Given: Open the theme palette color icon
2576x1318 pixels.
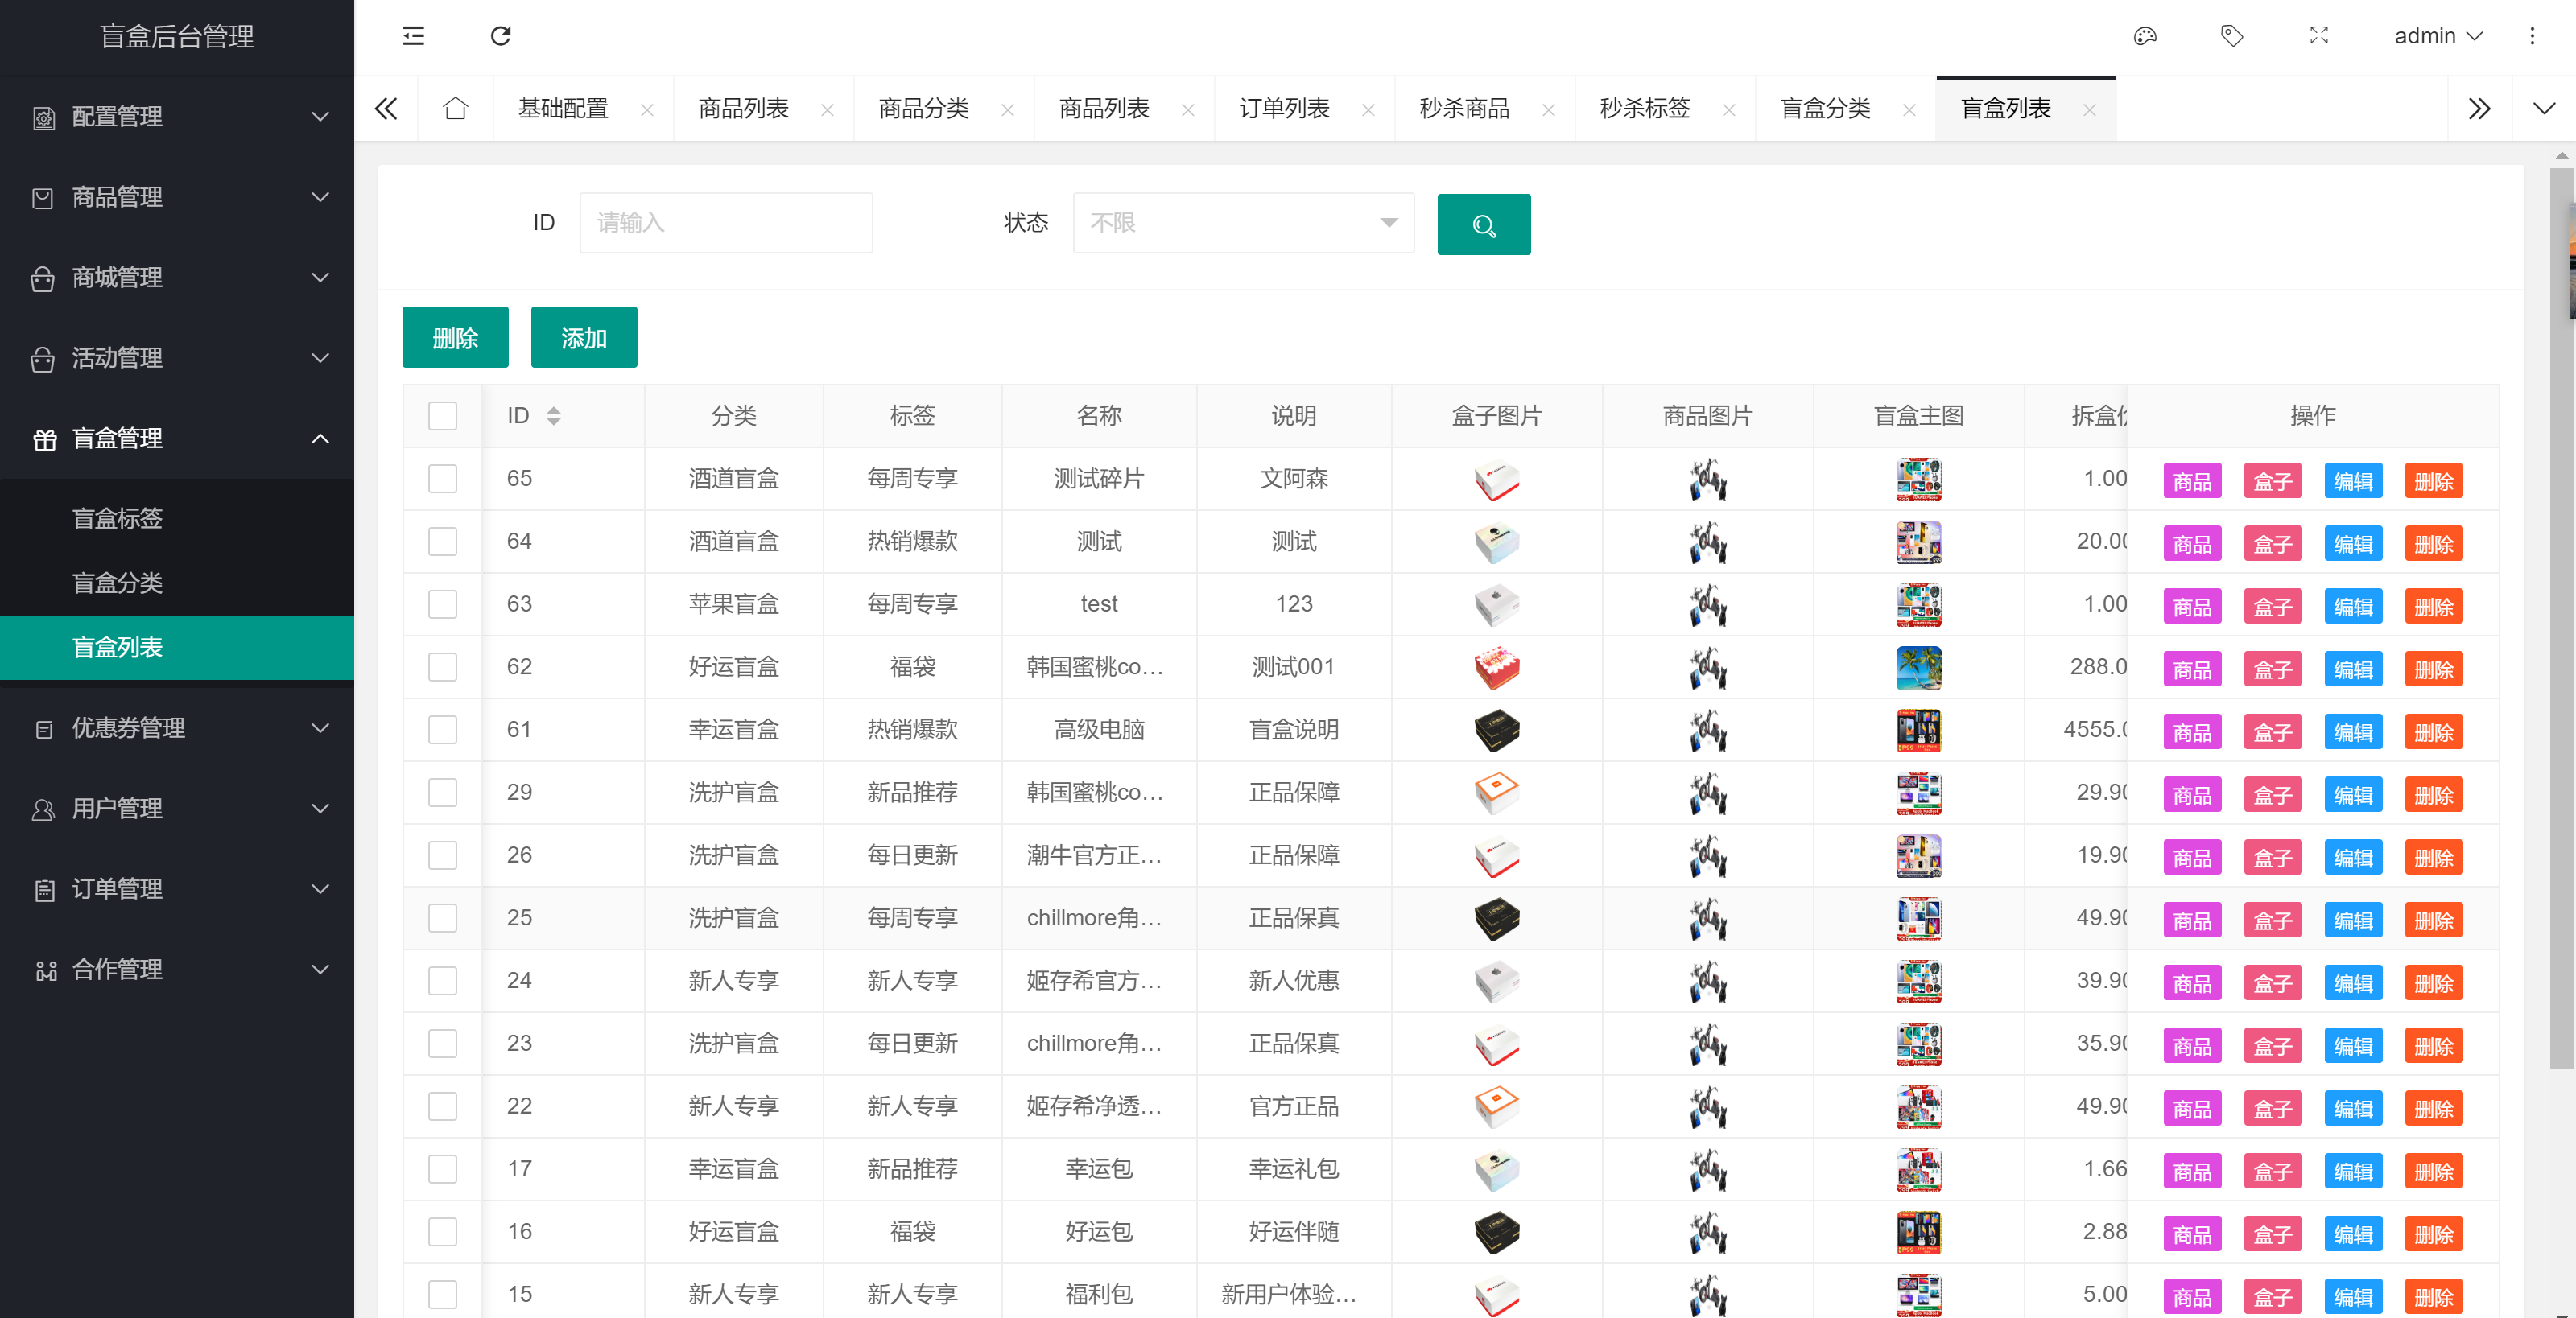Looking at the screenshot, I should pyautogui.click(x=2144, y=36).
